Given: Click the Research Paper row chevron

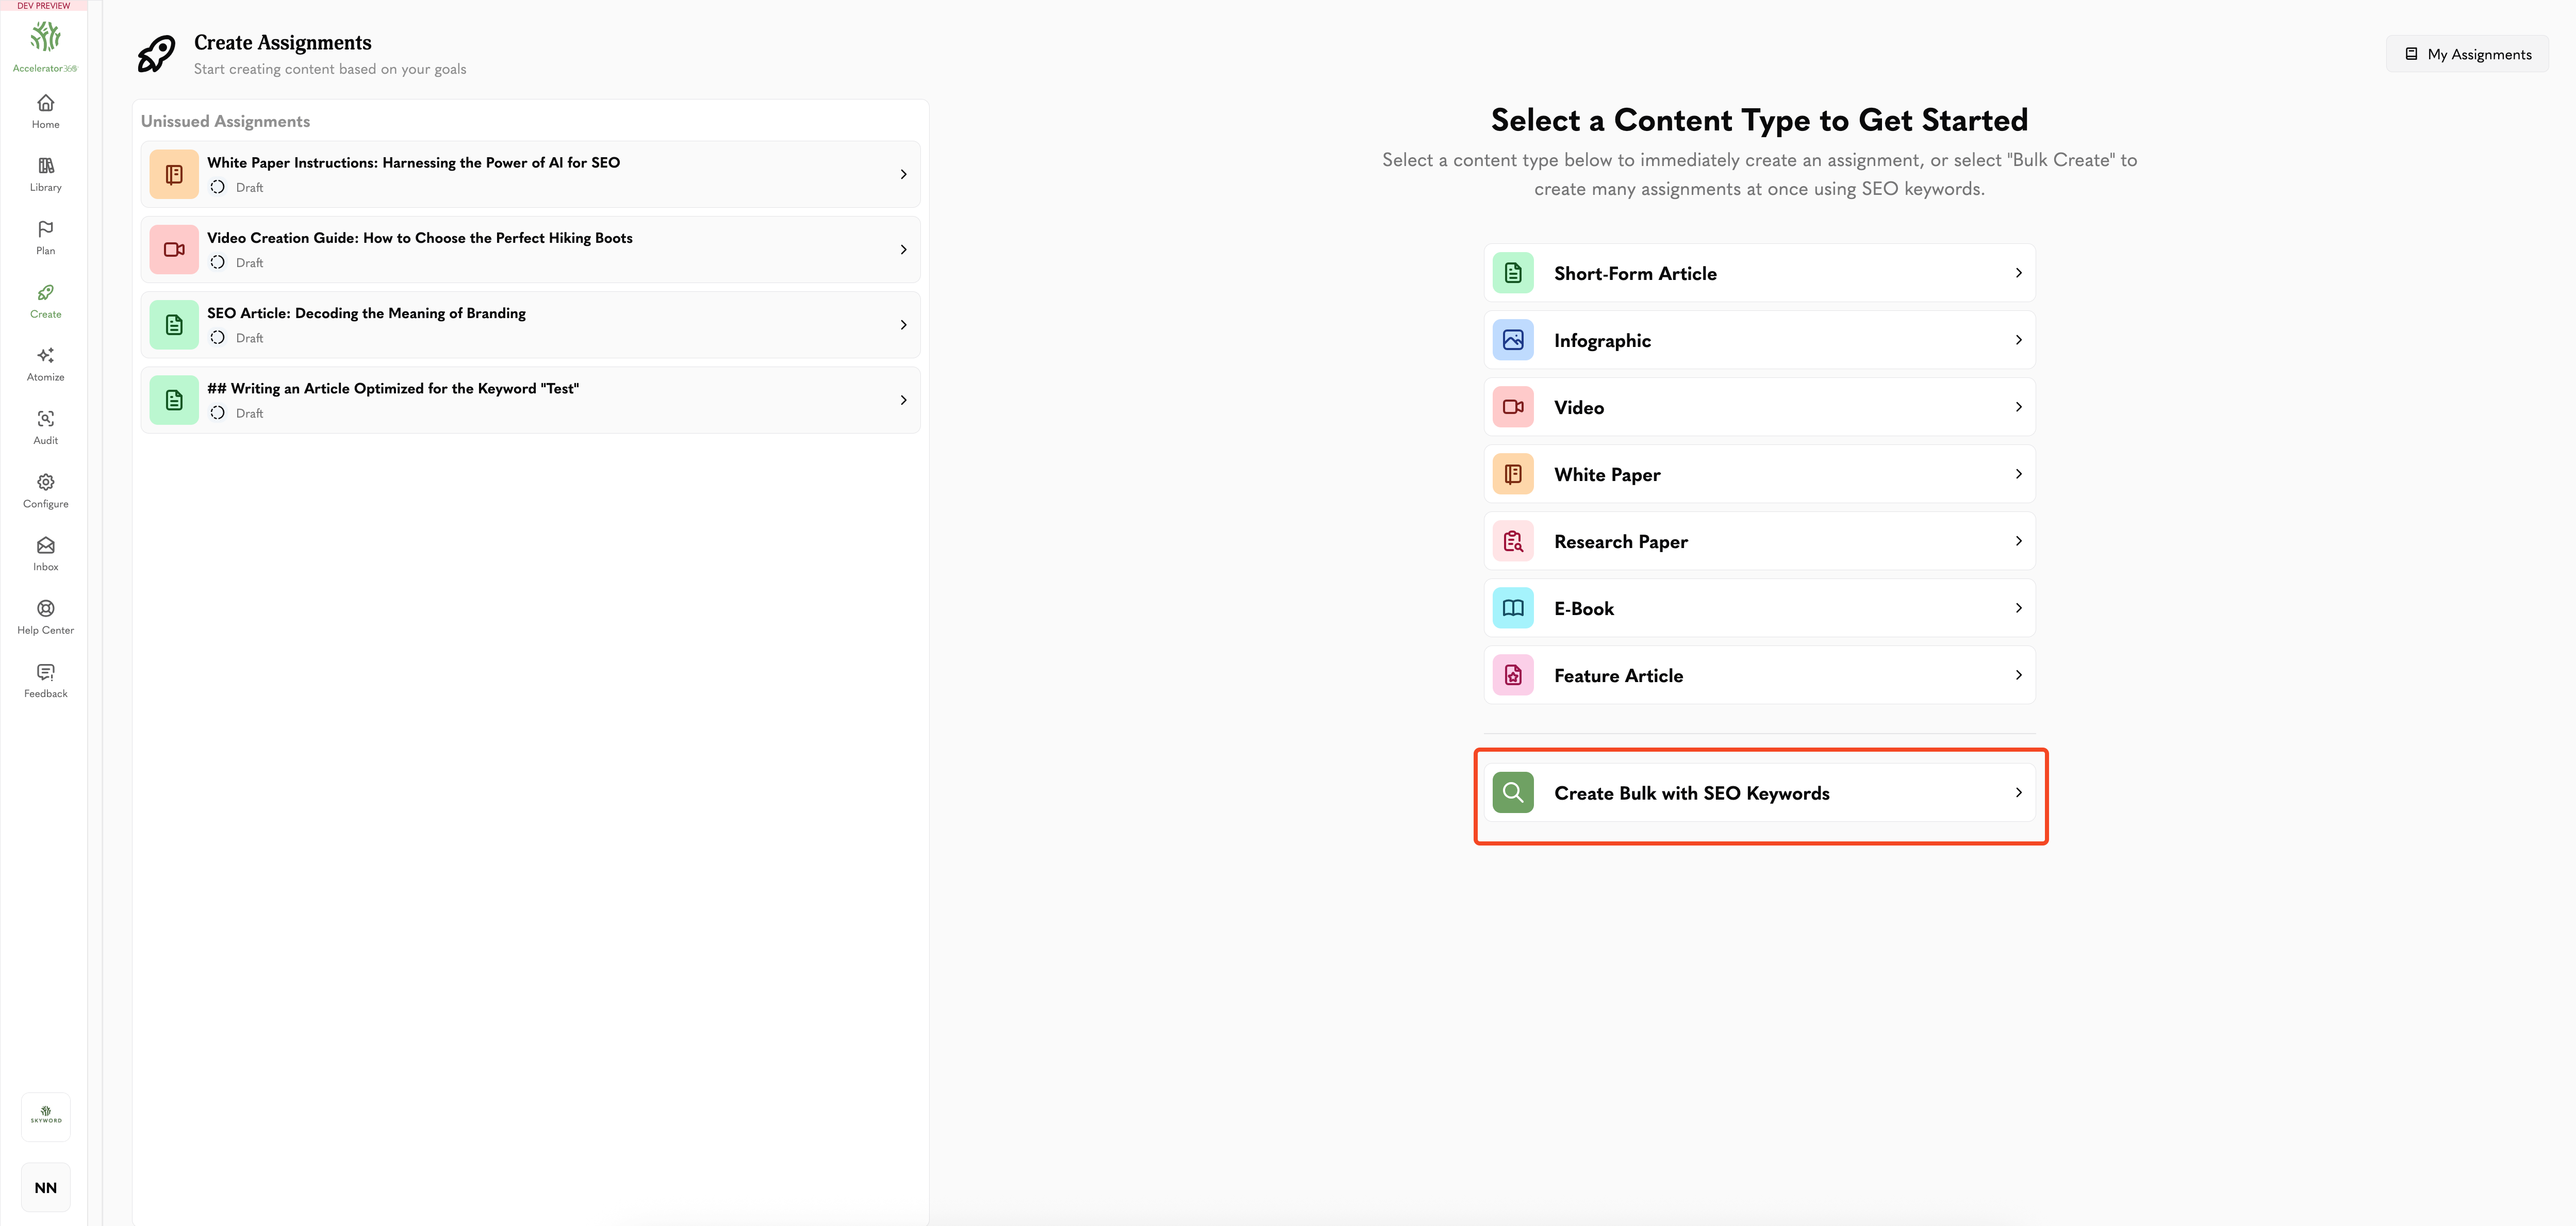Looking at the screenshot, I should [2018, 541].
